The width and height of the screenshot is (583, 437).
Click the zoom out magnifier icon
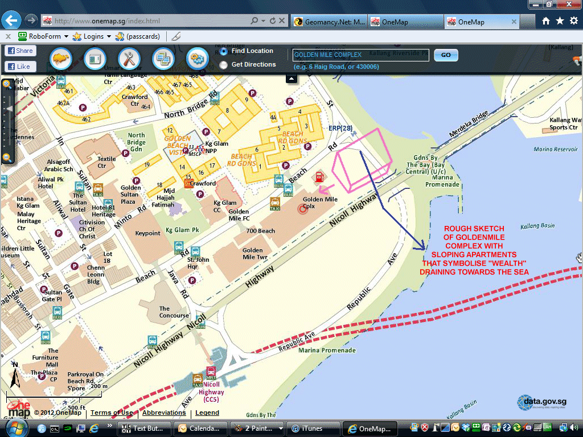coord(7,158)
